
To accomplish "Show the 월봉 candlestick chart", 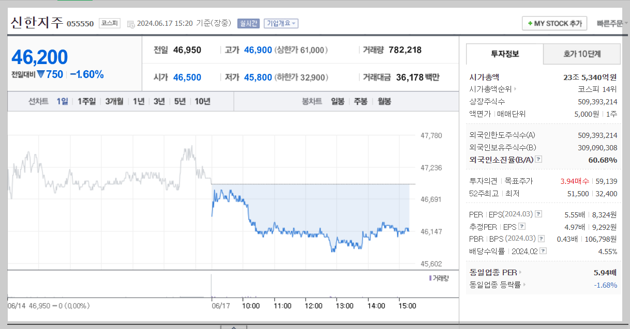I will 384,101.
